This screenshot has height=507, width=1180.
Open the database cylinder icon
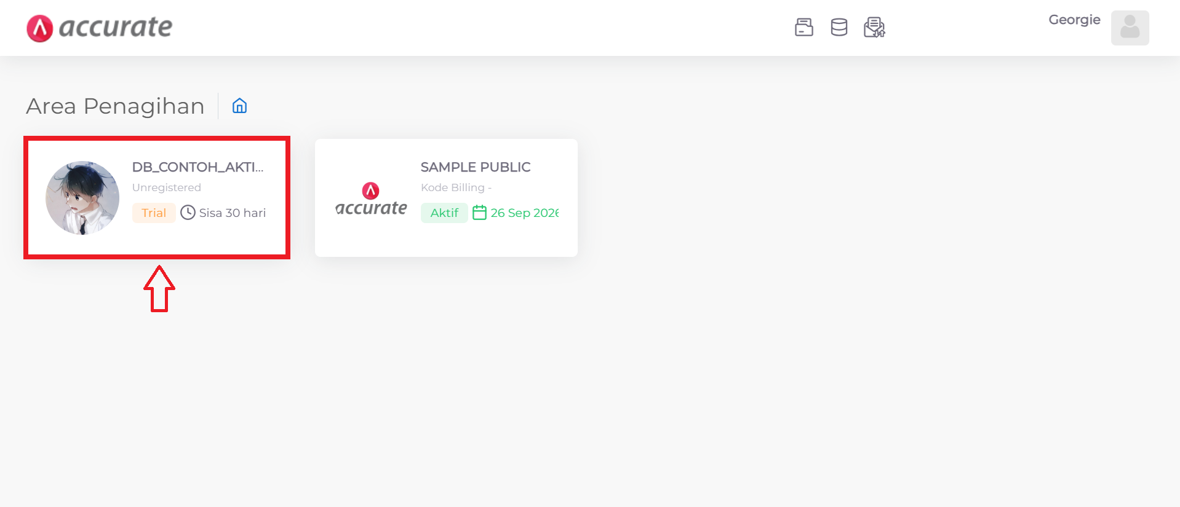[839, 28]
